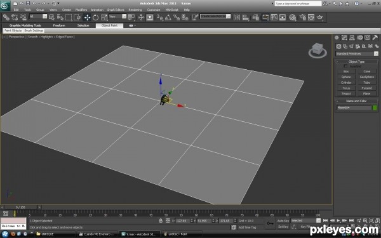
Task: Open the Display command panel tab
Action: [x=368, y=37]
